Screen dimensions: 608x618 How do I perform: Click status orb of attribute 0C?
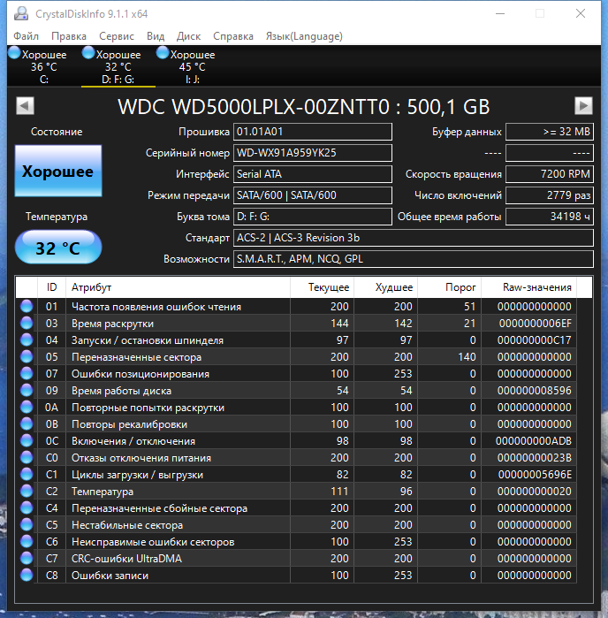[27, 440]
